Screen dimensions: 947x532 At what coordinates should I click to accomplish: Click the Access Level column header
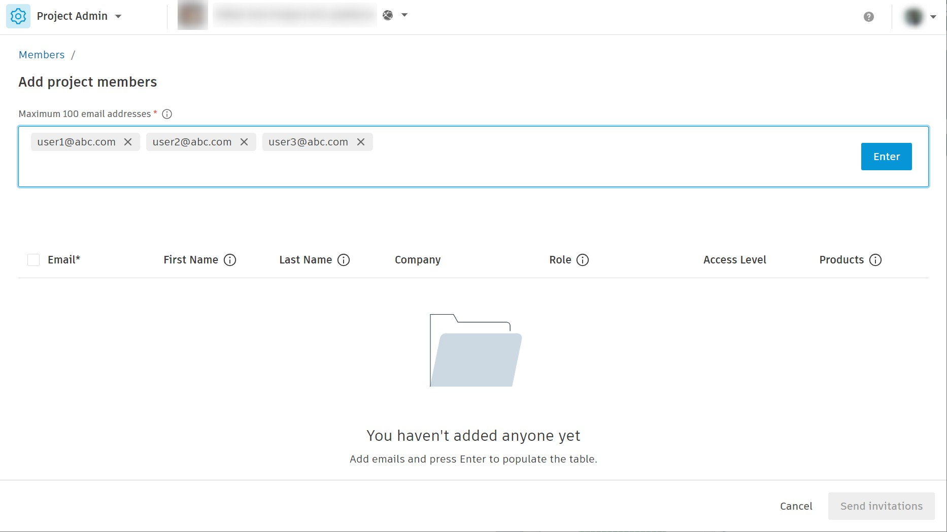(735, 260)
